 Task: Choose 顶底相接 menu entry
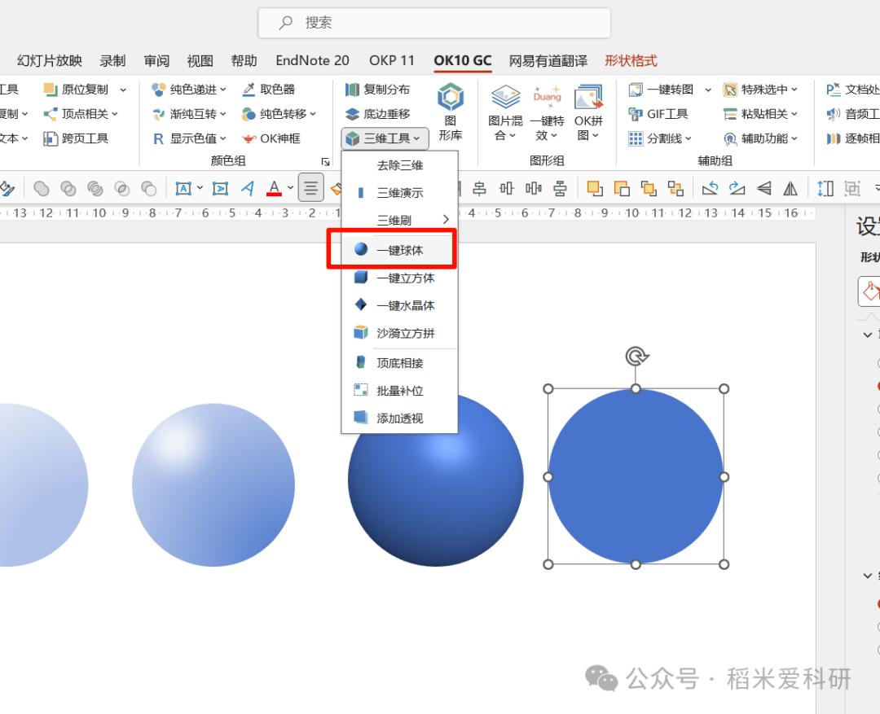tap(399, 363)
